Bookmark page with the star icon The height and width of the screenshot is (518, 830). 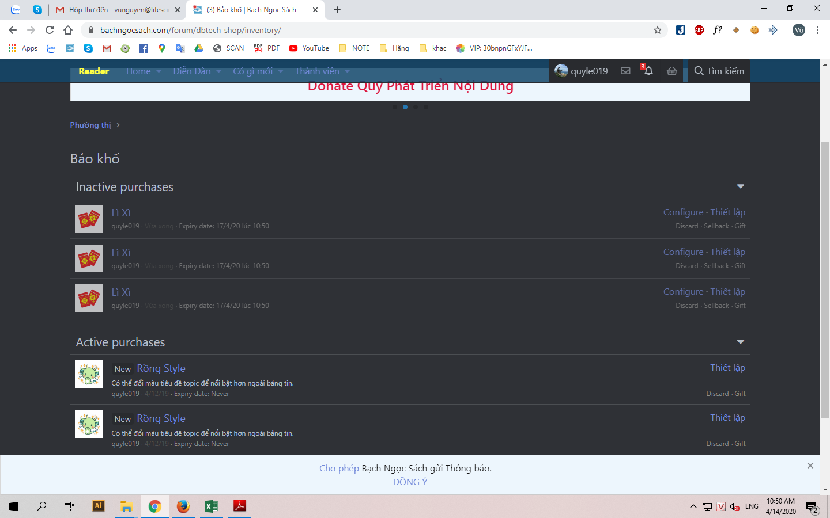[x=658, y=30]
